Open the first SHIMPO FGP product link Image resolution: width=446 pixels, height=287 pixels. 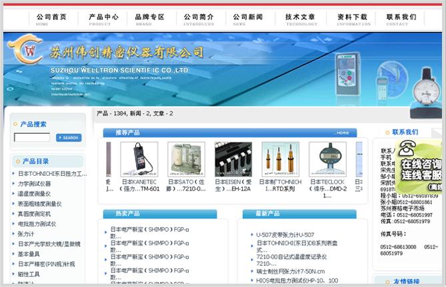tap(149, 232)
